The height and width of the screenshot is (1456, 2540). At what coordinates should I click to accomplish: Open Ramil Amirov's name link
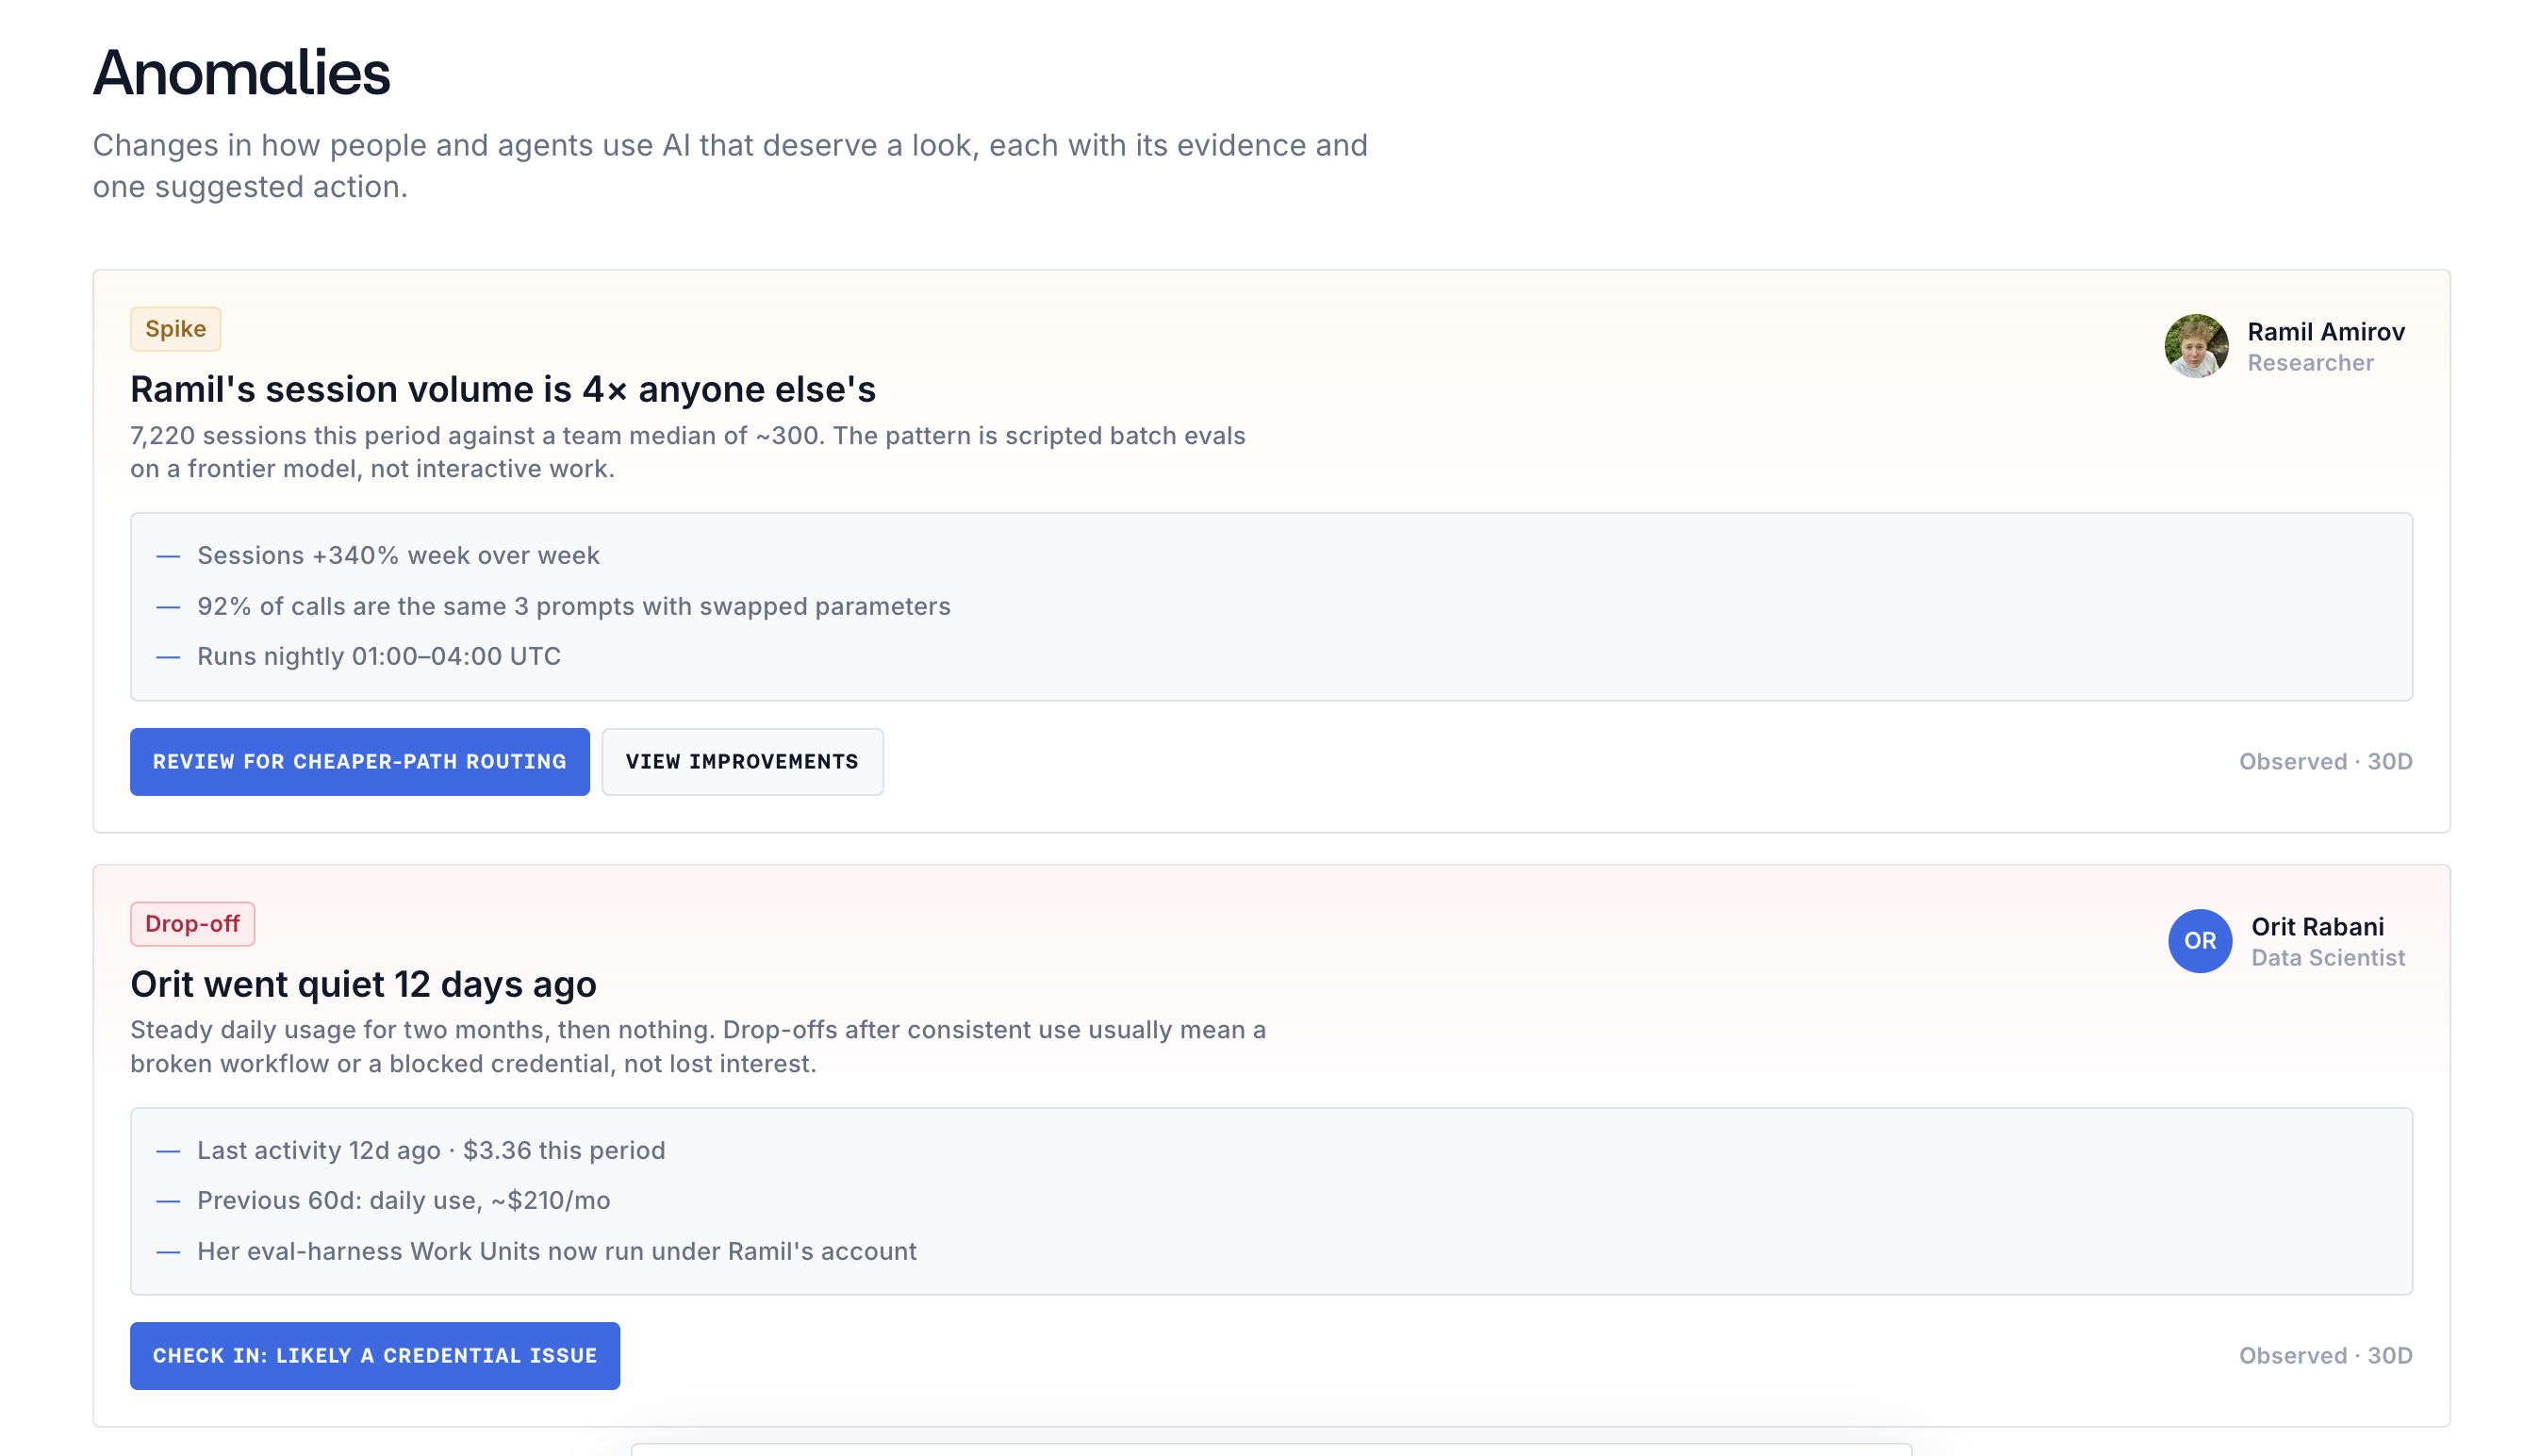2326,332
